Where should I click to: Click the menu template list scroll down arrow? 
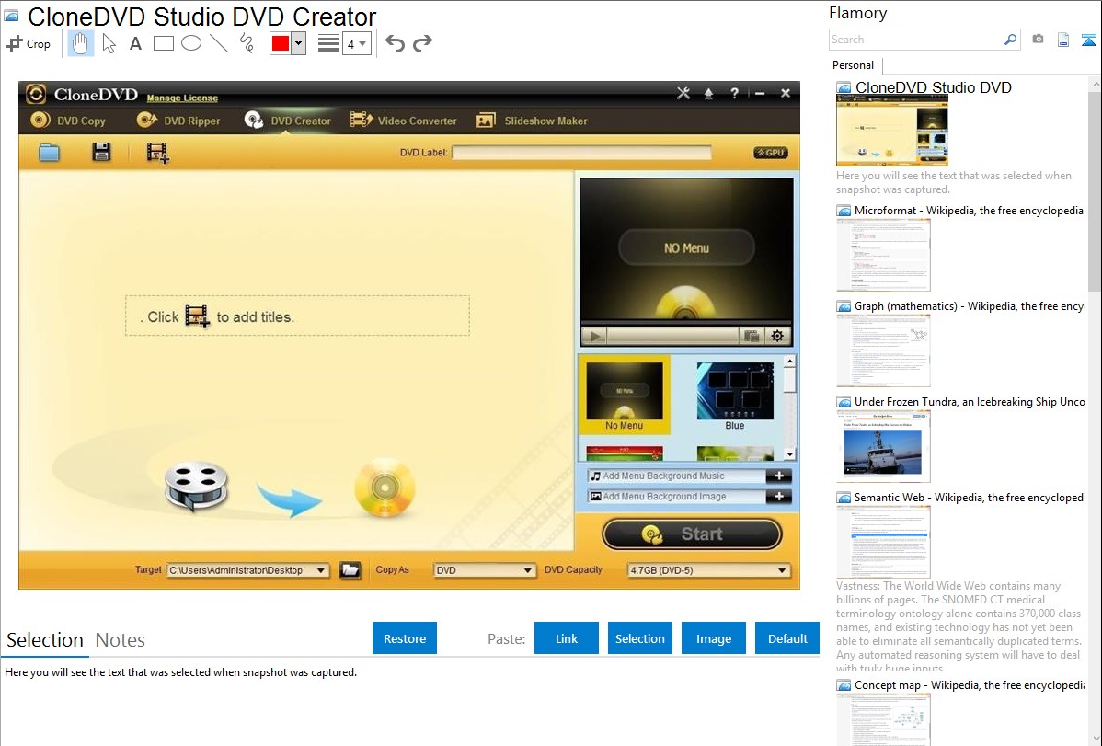pos(790,454)
